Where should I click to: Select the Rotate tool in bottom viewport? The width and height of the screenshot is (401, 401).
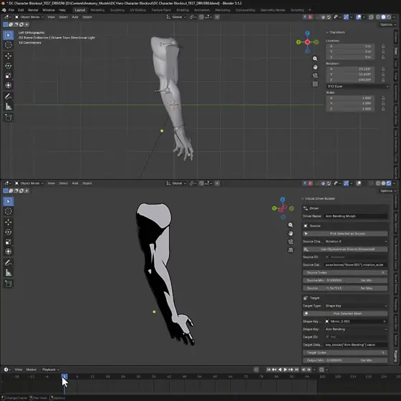(8, 232)
